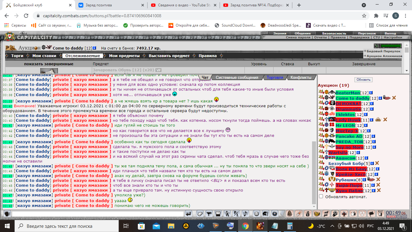
Task: Open the Торги auction tab
Action: [17, 56]
